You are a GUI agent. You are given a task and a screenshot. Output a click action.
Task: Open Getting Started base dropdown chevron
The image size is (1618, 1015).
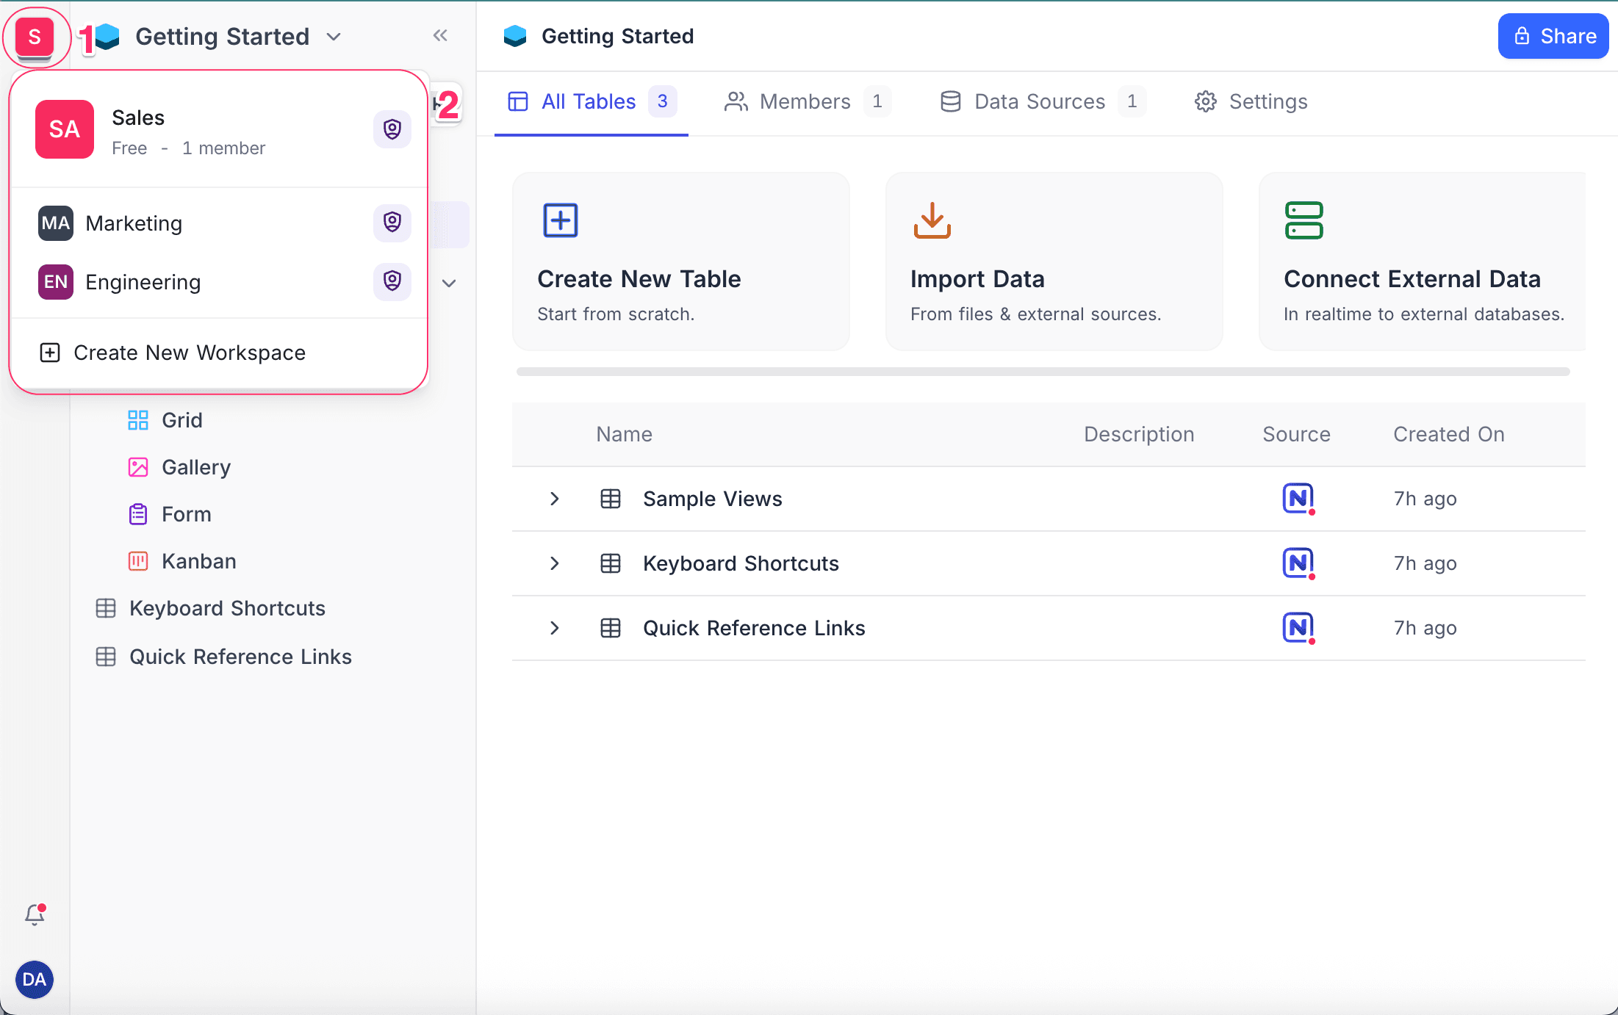pos(334,37)
